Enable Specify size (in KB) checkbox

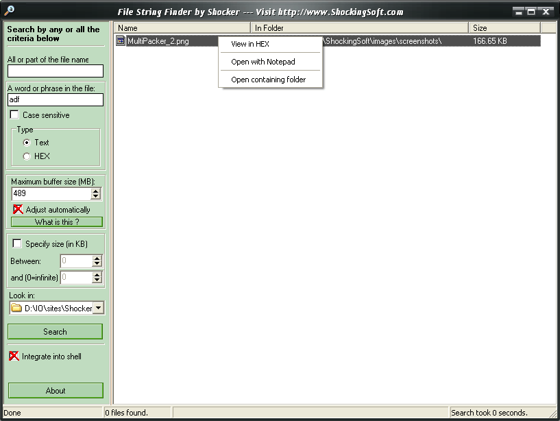click(x=16, y=243)
